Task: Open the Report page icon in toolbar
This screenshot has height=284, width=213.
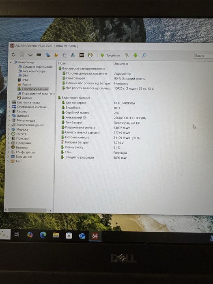Action: coord(22,54)
